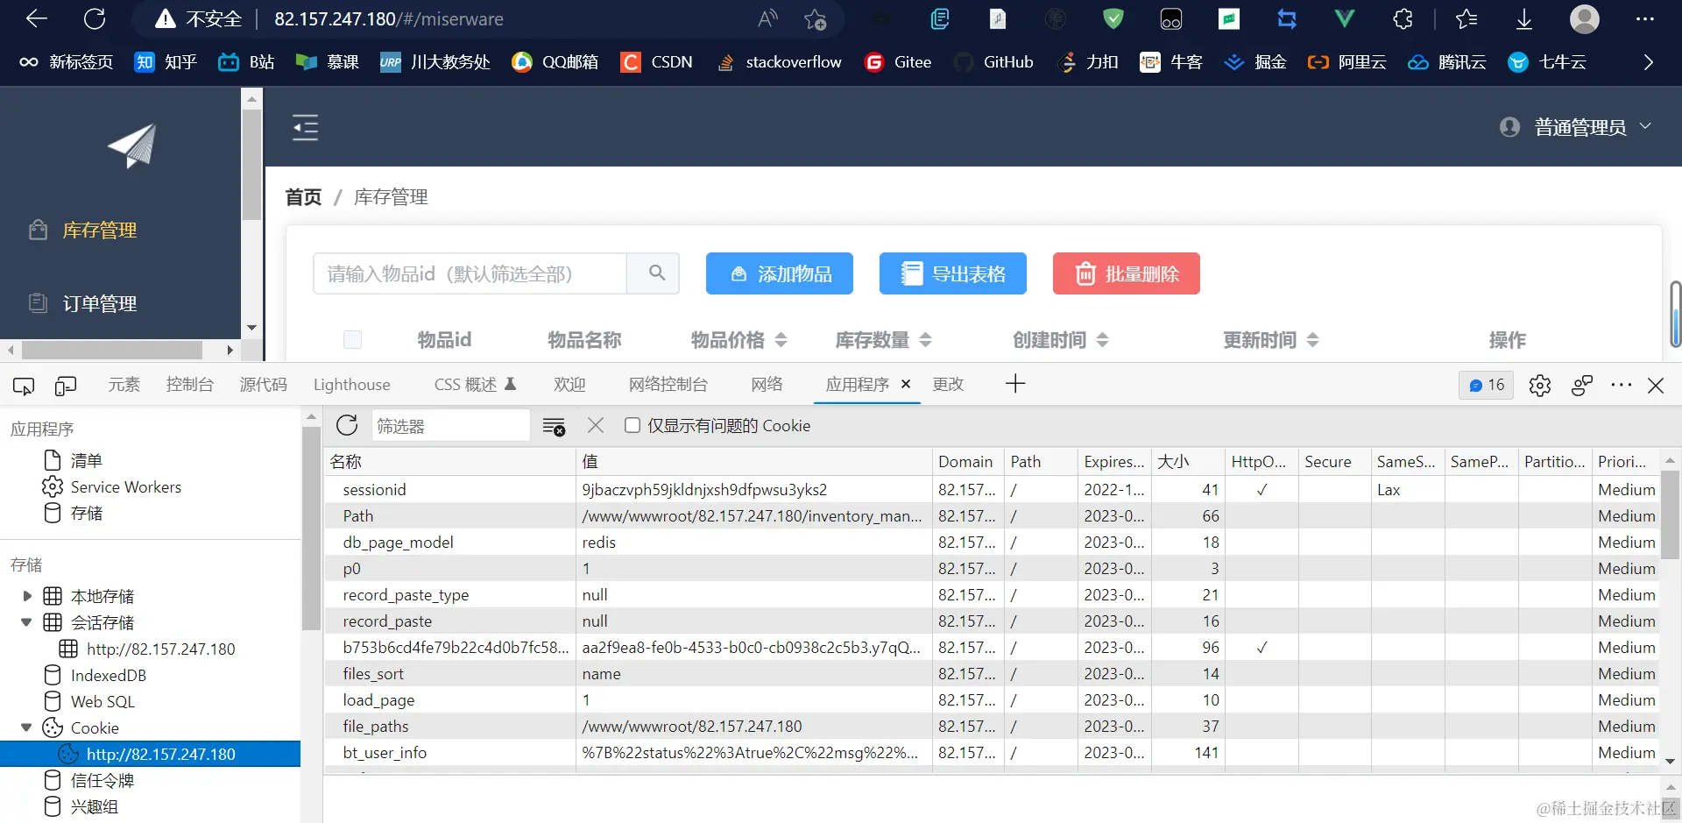The image size is (1682, 823).
Task: Clear all cookies icon
Action: tap(554, 426)
